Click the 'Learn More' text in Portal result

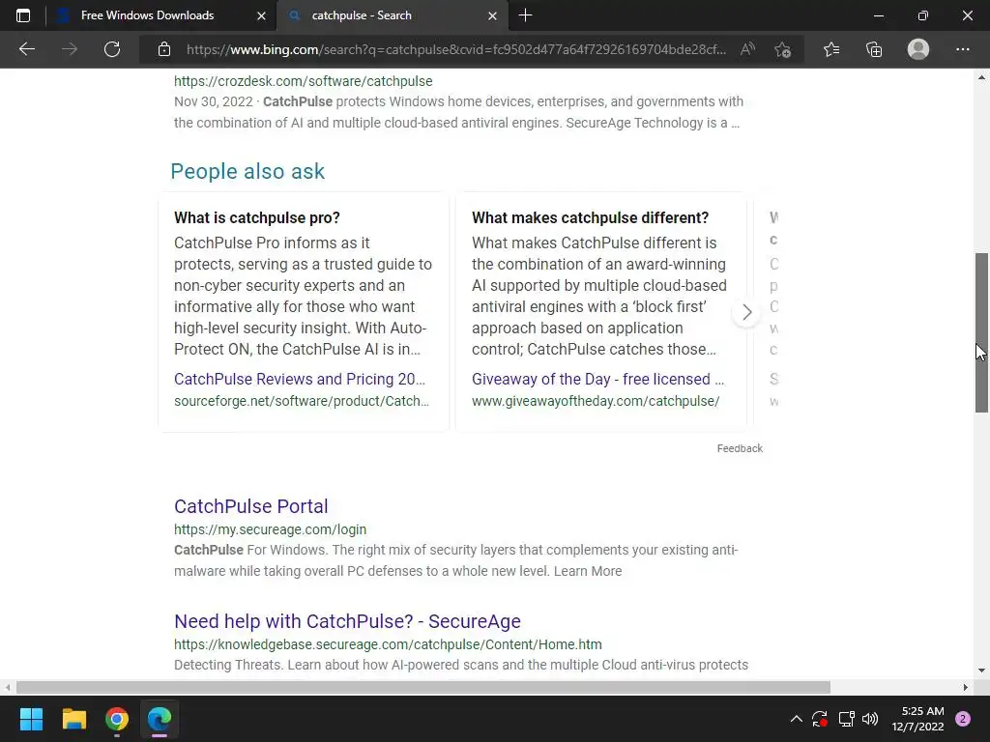click(x=588, y=571)
